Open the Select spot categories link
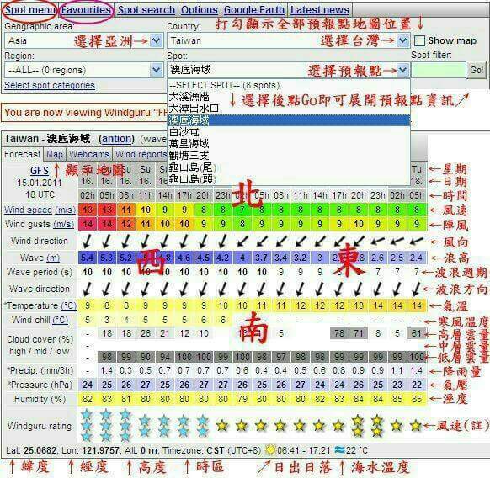 pos(50,85)
